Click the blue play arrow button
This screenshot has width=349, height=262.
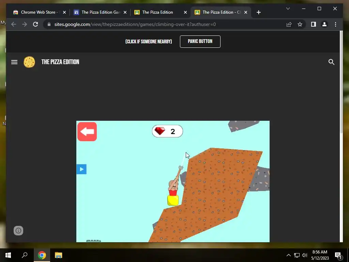click(81, 169)
